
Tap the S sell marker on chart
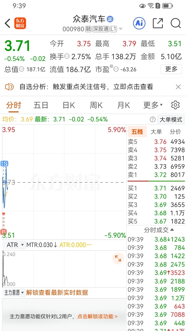coord(5,164)
